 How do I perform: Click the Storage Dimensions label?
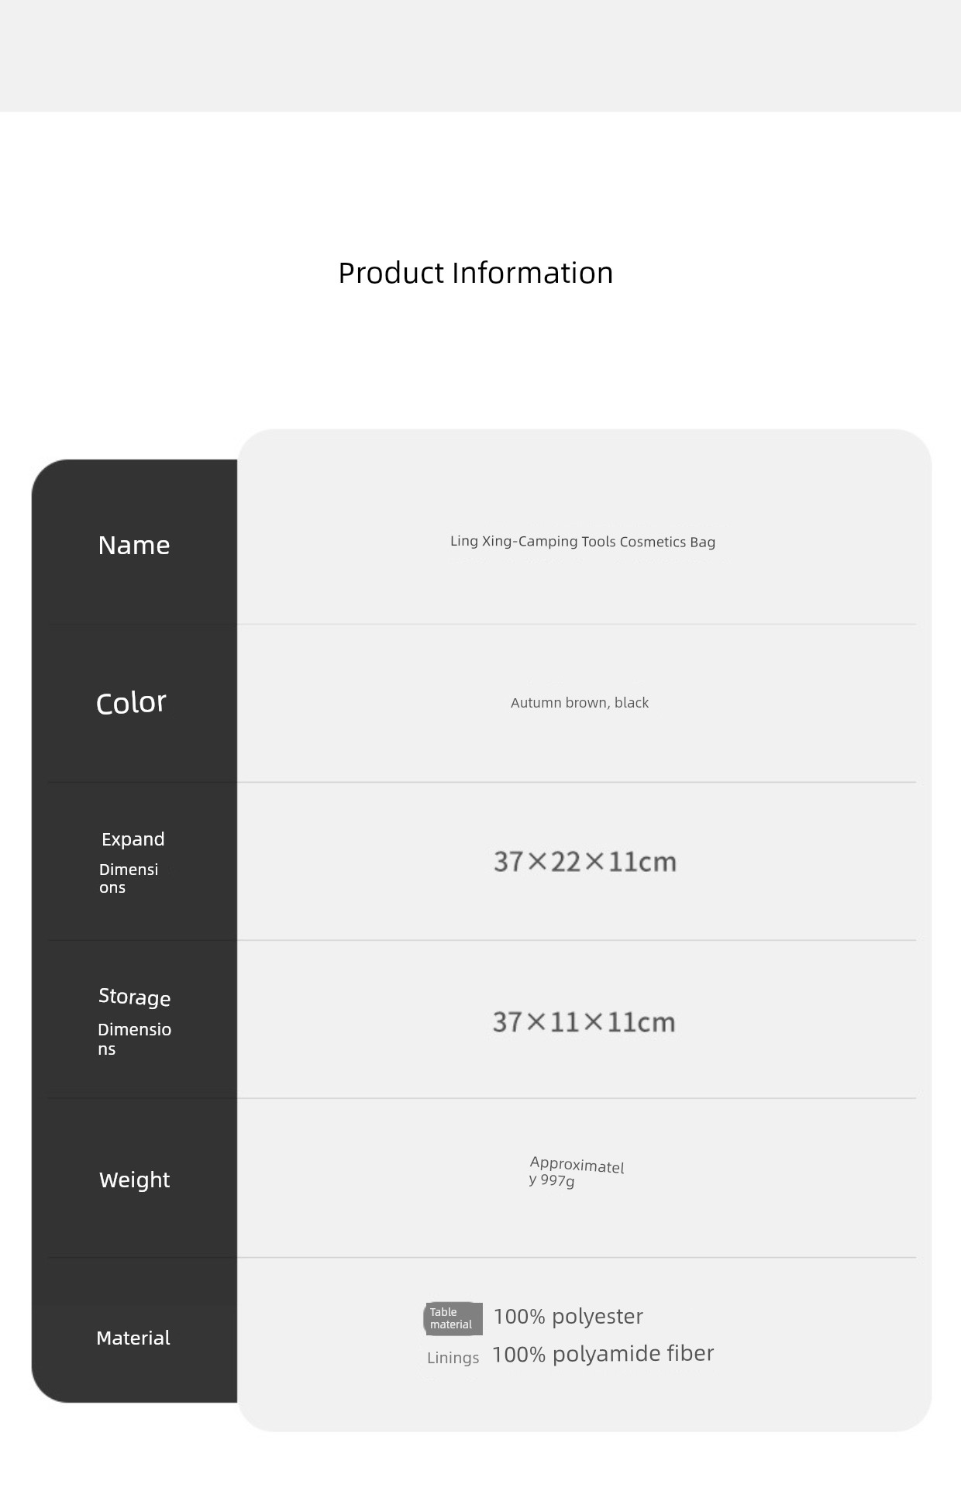tap(134, 1022)
